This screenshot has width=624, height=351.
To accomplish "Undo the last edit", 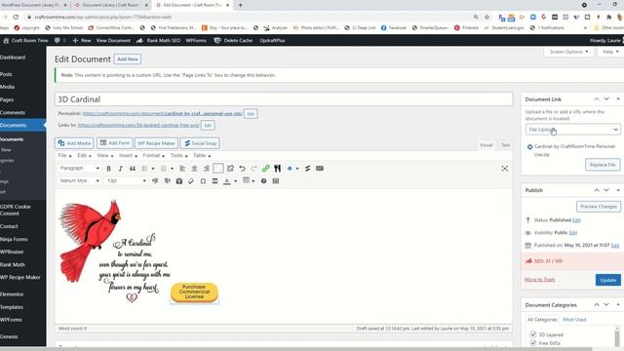I will [x=242, y=169].
